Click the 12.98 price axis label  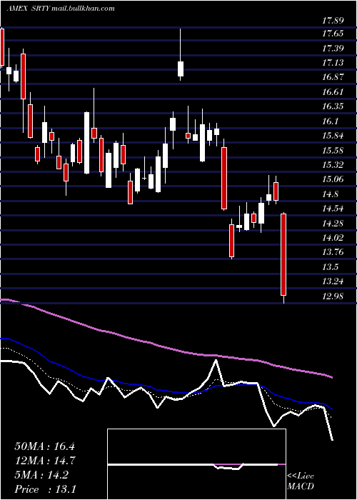[x=333, y=296]
